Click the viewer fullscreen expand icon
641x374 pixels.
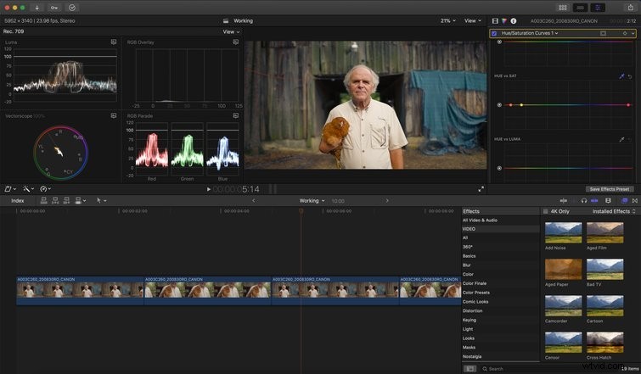pos(481,189)
